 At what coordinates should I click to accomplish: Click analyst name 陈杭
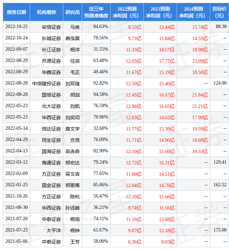click(75, 197)
